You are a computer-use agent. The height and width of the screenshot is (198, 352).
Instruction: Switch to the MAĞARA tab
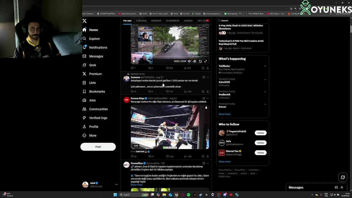point(156,21)
